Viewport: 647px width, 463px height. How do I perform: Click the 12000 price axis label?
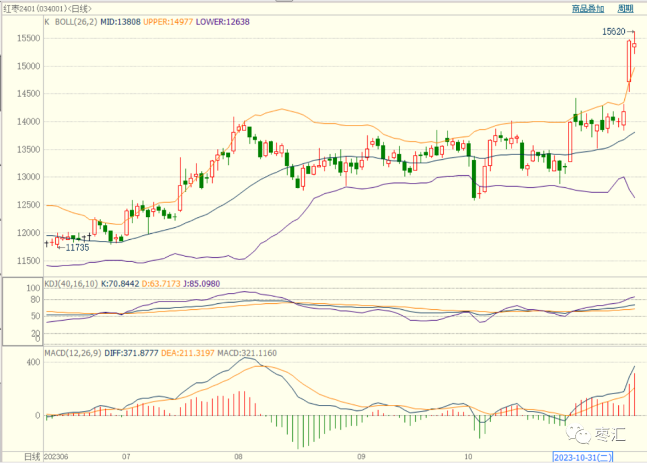[29, 233]
